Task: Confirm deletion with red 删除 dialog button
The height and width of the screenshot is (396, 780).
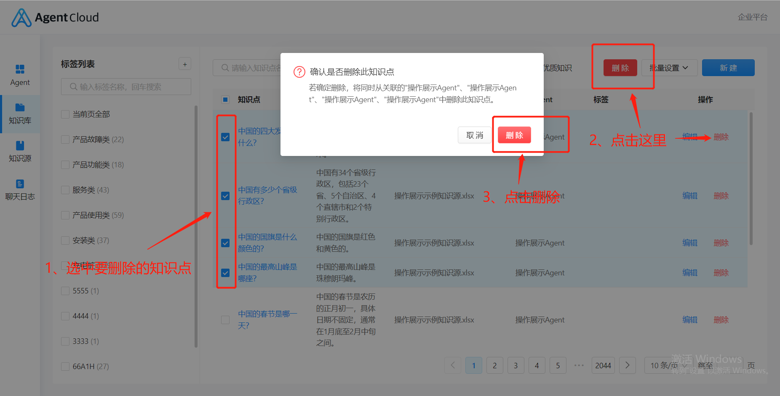Action: [514, 135]
